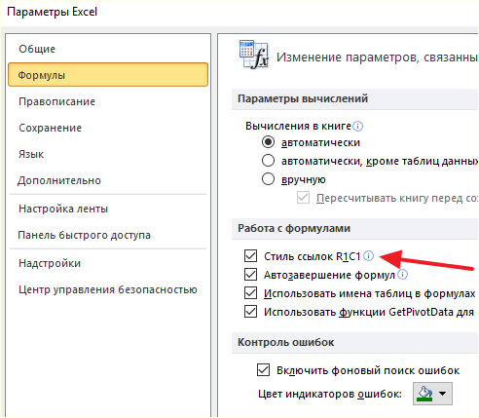
Task: Toggle Использовать имена таблиц в формулах
Action: [x=250, y=293]
